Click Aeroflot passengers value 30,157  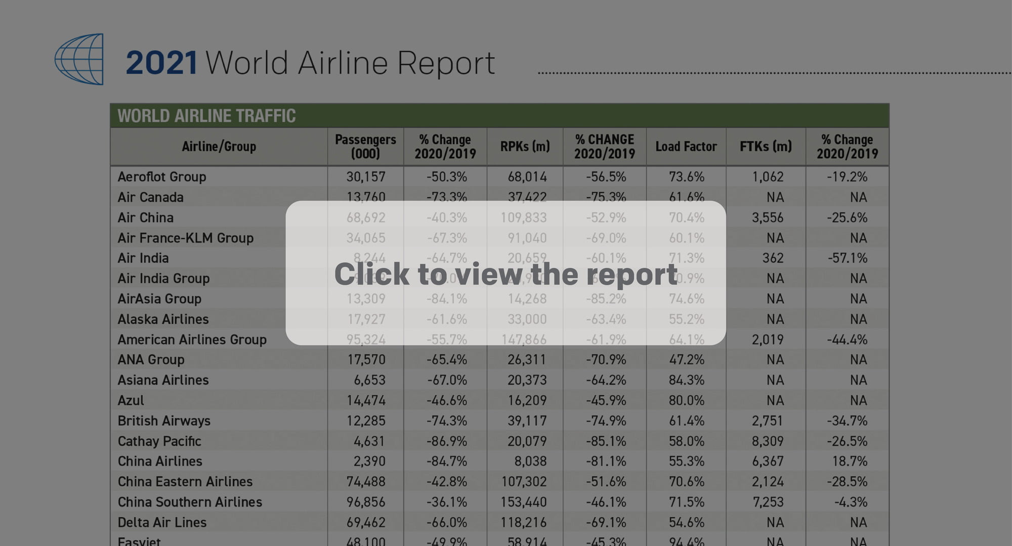(366, 177)
